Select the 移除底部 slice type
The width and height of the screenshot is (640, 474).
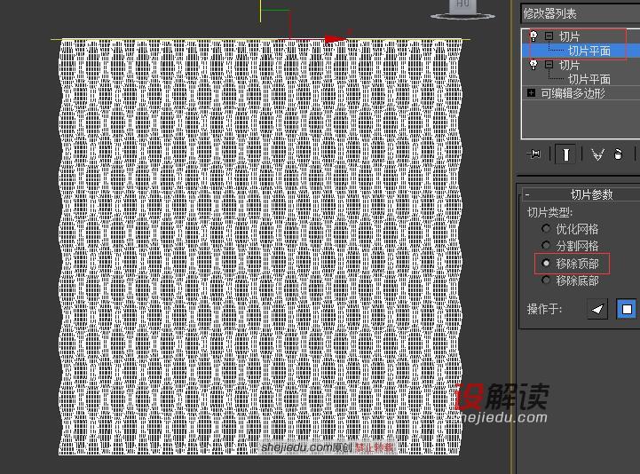(x=546, y=280)
